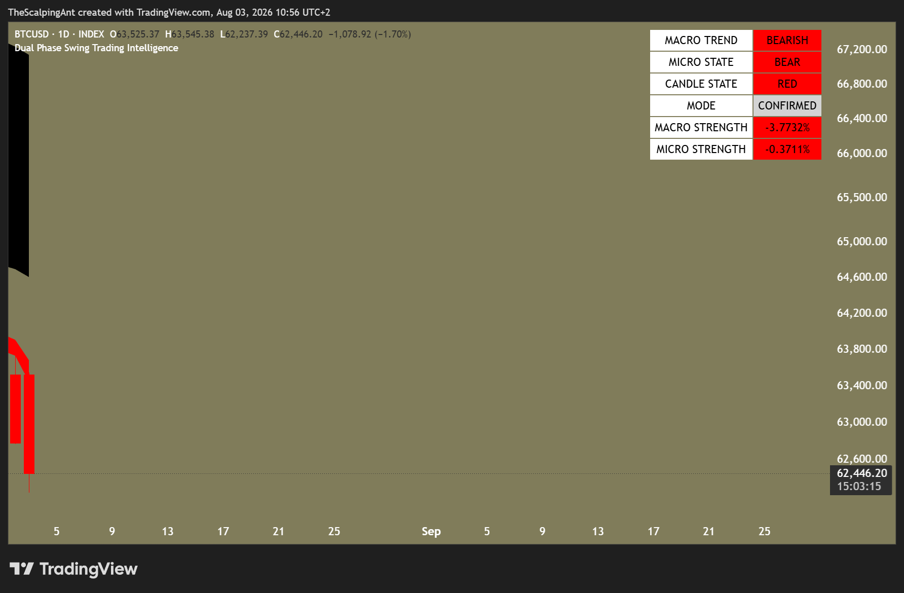This screenshot has width=904, height=593.
Task: Click the current price label 62,446.20
Action: [861, 473]
